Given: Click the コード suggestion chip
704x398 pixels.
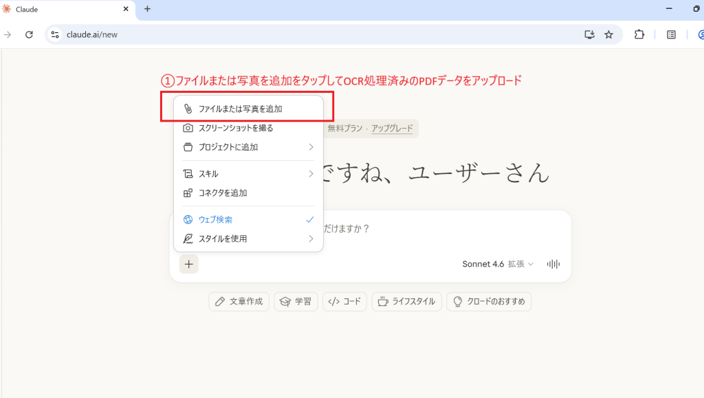Looking at the screenshot, I should (x=344, y=302).
